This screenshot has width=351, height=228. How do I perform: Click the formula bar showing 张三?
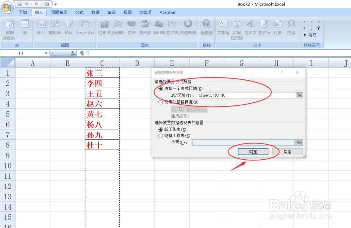point(214,53)
